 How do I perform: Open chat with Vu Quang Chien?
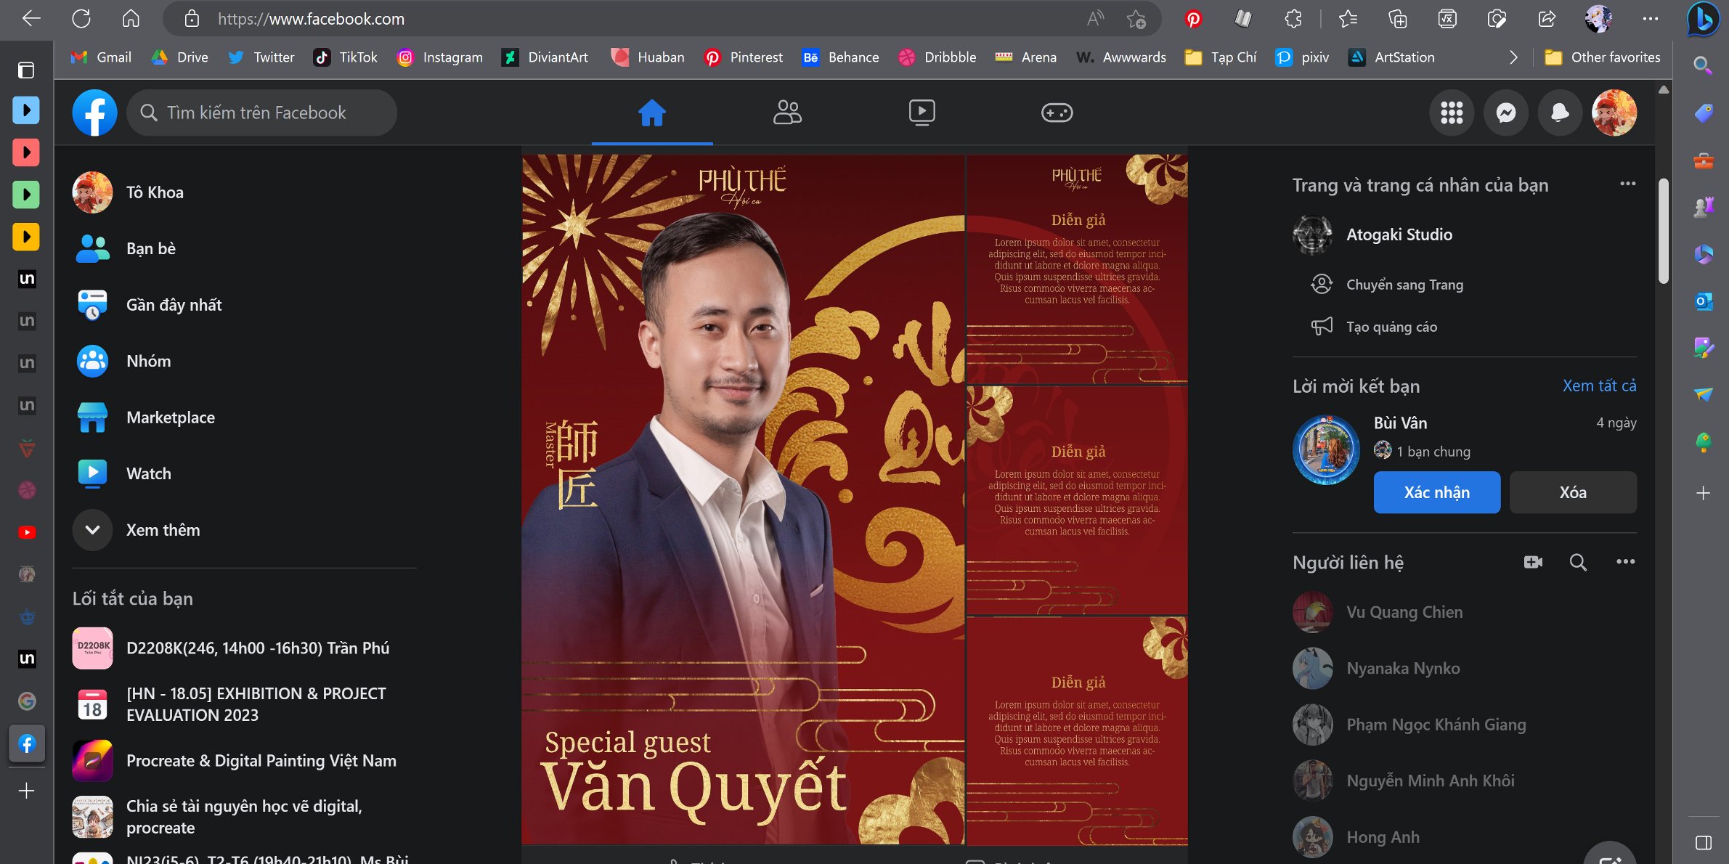1464,612
